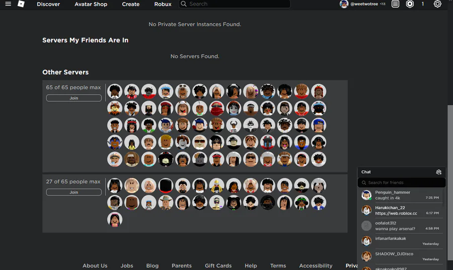Image resolution: width=453 pixels, height=270 pixels.
Task: Open Penguin_hammer's chat avatar
Action: 366,195
